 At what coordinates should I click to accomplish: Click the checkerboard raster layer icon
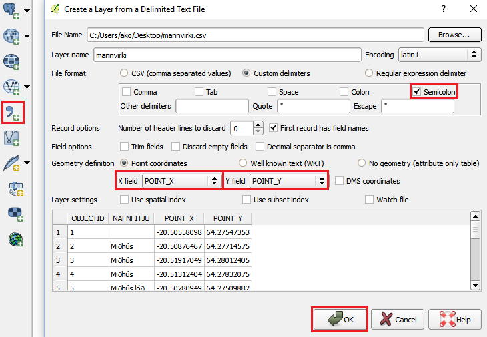point(13,212)
